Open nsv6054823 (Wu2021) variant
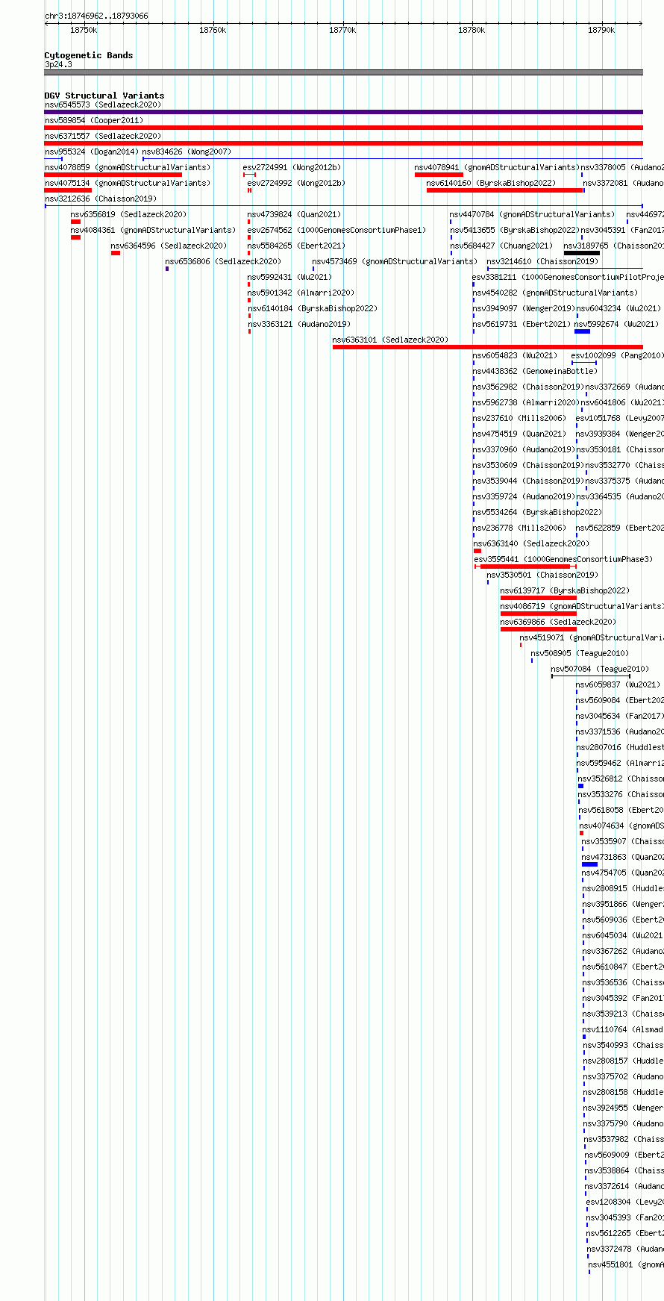Screen dimensions: 664x1301 [515, 355]
